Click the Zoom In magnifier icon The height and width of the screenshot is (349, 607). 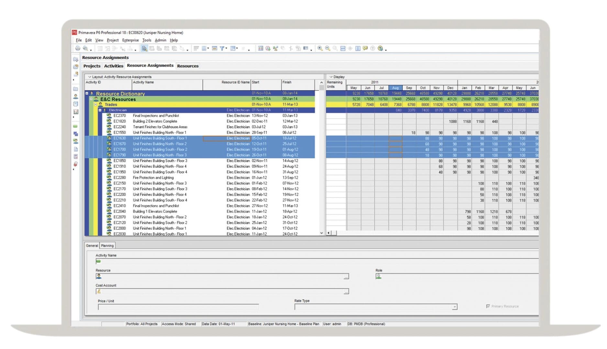pyautogui.click(x=320, y=48)
